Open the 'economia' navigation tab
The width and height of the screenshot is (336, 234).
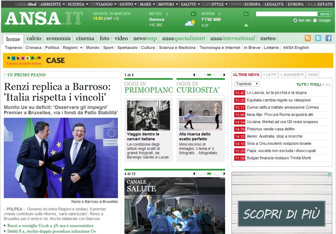[x=58, y=38]
